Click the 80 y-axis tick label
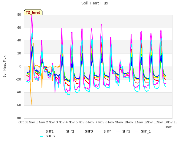 (x=19, y=14)
